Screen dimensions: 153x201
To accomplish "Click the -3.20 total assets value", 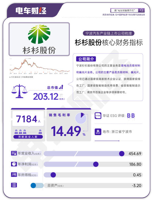I will click(x=137, y=185).
